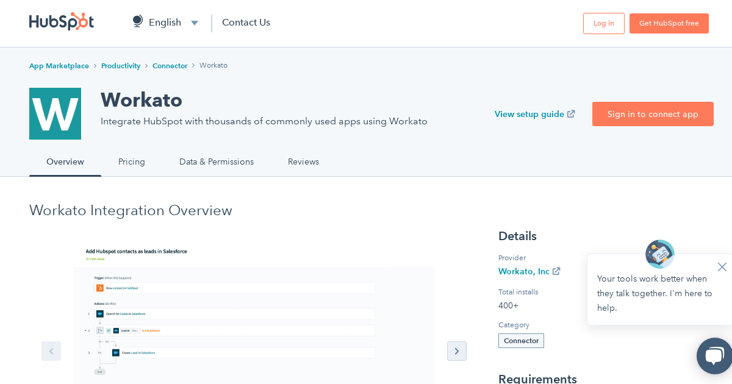Screen dimensions: 732x384
Task: Open the Connector breadcrumb link
Action: coord(170,66)
